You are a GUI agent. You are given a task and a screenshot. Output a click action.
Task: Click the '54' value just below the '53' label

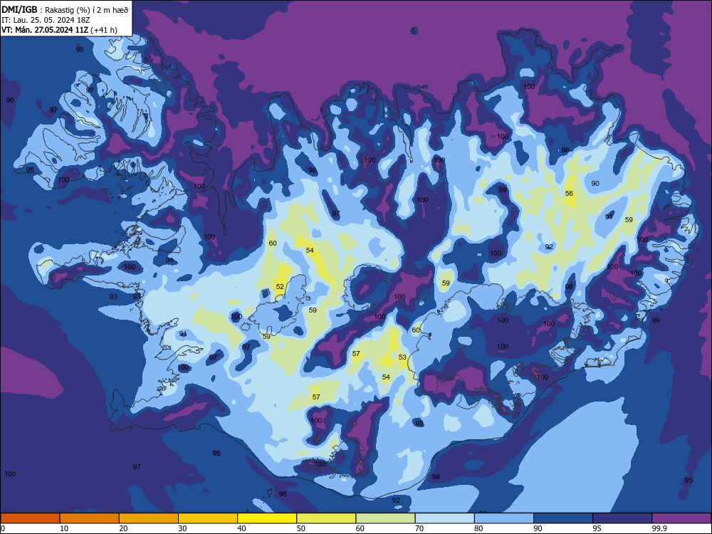(386, 377)
